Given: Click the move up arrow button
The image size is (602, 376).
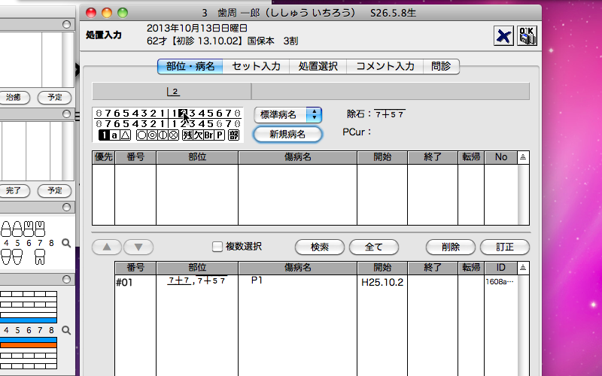Looking at the screenshot, I should tap(106, 247).
